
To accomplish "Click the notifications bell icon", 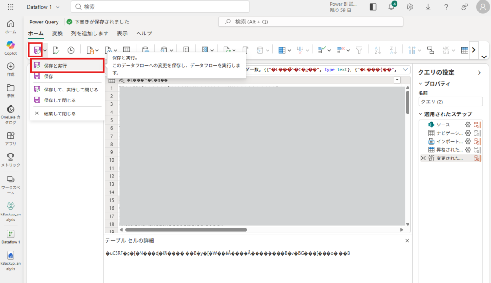I will pyautogui.click(x=391, y=7).
